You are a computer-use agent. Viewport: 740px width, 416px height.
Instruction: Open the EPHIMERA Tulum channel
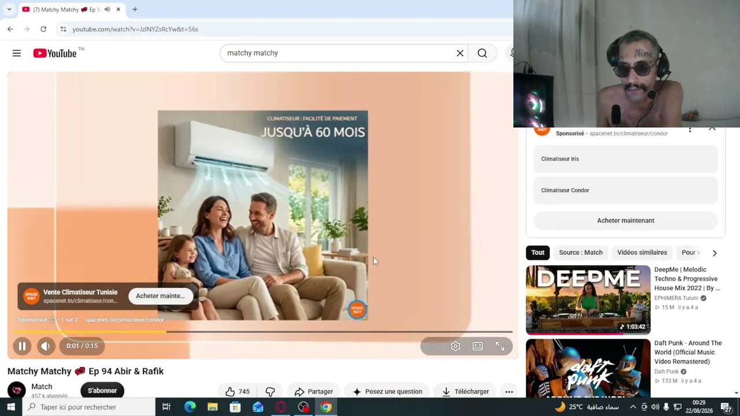pos(676,298)
